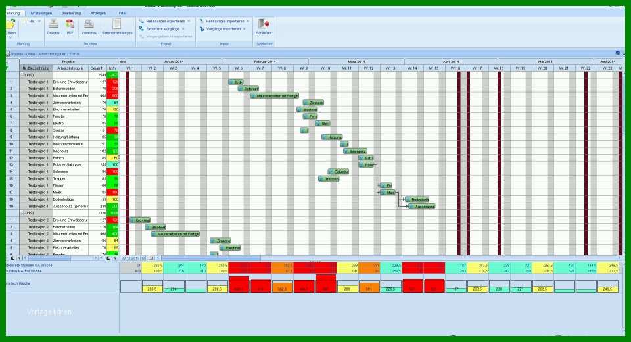Select the Heizung Gantt bar
This screenshot has height=342, width=631.
[x=332, y=137]
